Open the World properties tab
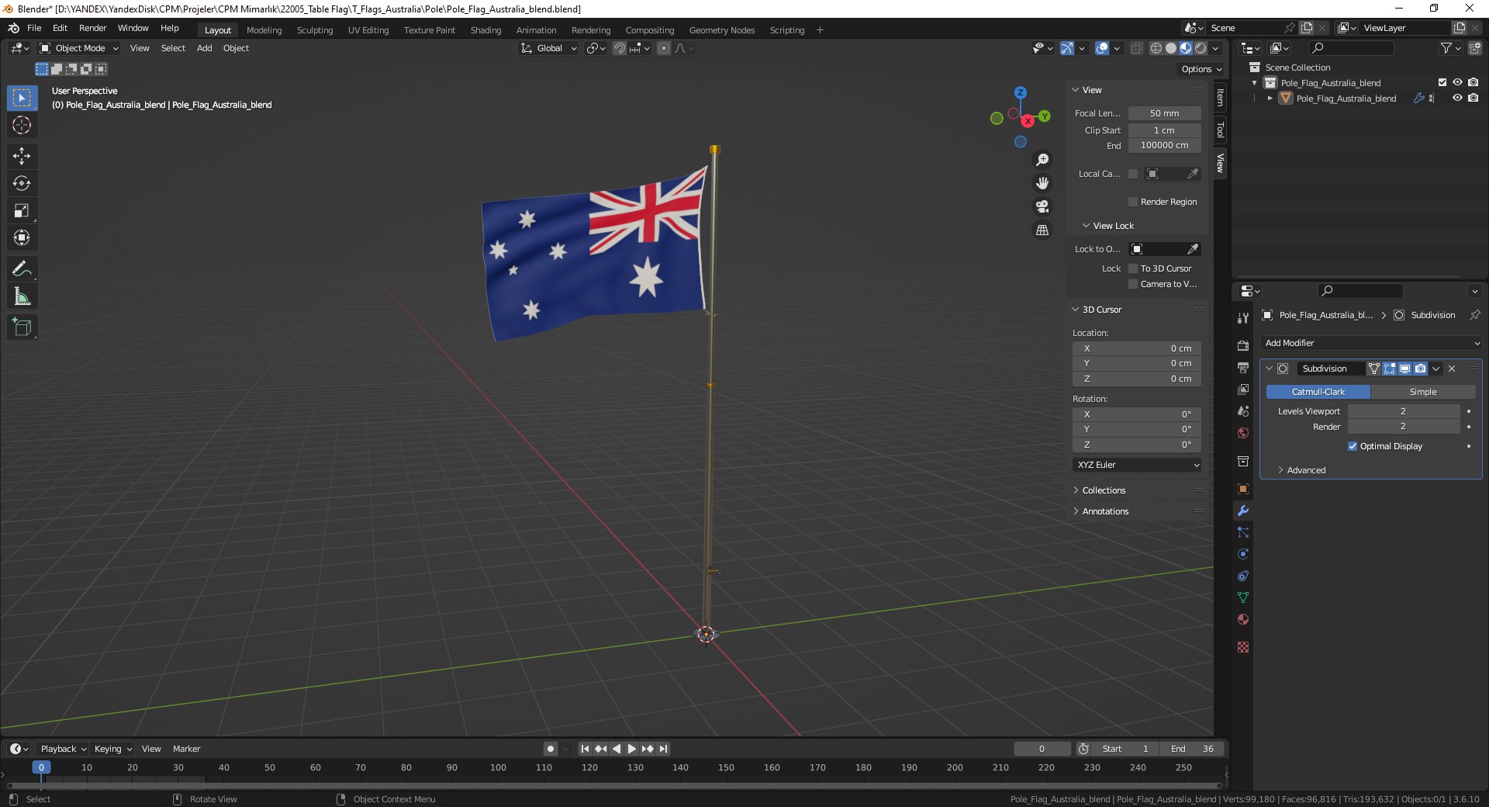Viewport: 1489px width, 807px height. 1243,432
